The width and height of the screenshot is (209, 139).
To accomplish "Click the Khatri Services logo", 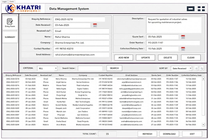I will tap(23, 9).
